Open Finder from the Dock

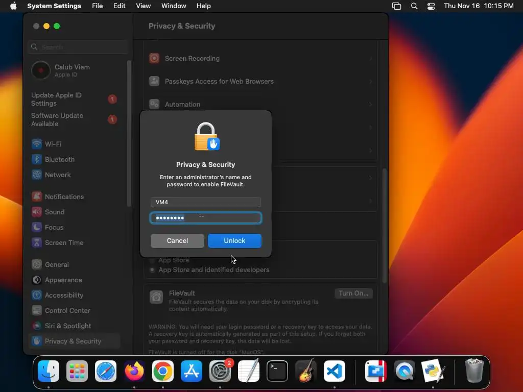tap(49, 371)
